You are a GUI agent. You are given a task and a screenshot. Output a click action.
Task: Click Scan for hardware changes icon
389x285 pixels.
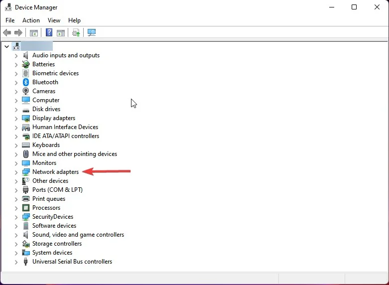point(92,32)
